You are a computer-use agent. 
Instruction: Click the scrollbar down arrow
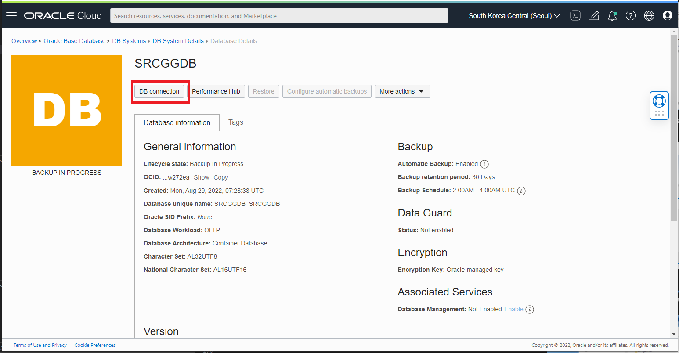674,334
